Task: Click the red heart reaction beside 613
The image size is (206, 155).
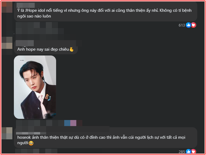Action: pos(194,25)
